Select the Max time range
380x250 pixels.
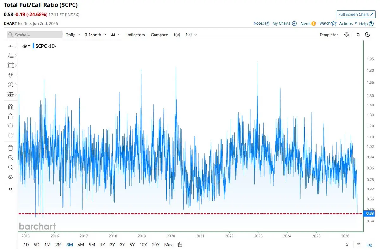coord(168,245)
